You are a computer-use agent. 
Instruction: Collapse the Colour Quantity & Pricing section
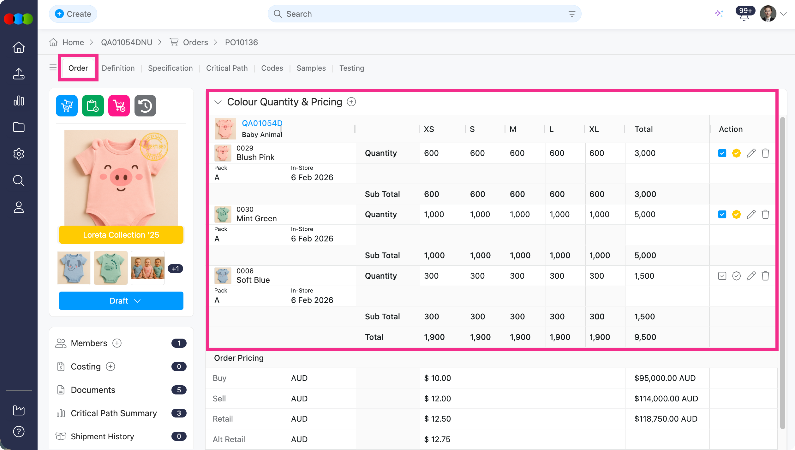coord(218,102)
